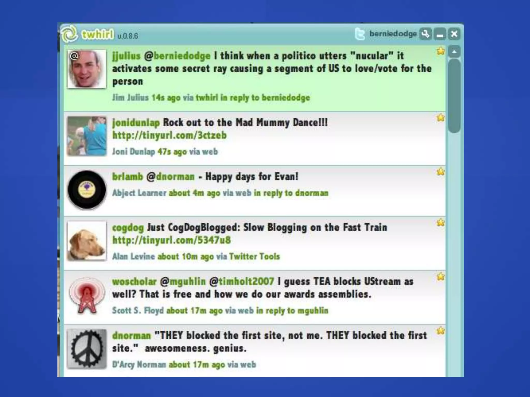Click the Twitter bird account icon
This screenshot has width=530, height=397.
tap(360, 34)
